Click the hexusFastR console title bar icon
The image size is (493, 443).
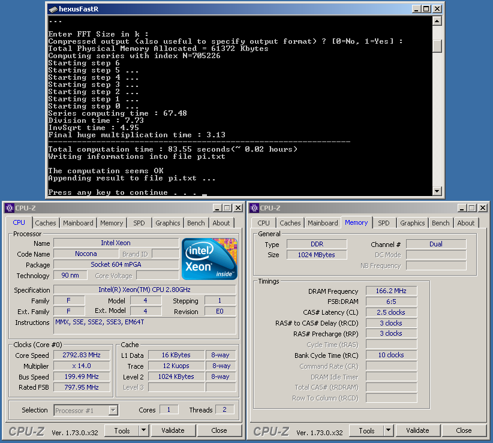click(x=53, y=9)
